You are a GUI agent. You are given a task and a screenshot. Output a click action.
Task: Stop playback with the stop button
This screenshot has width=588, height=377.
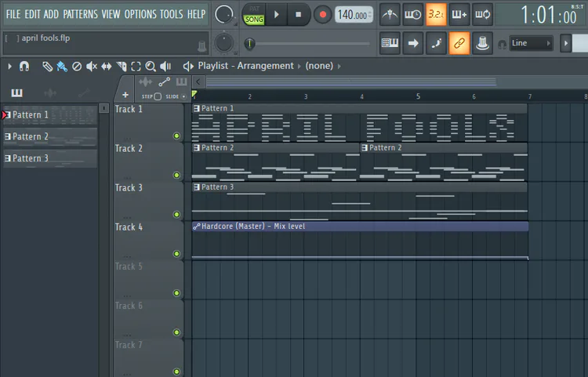pyautogui.click(x=298, y=15)
